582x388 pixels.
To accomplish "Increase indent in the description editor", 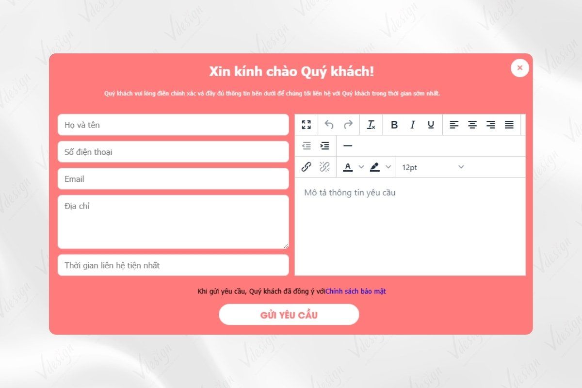I will (x=324, y=145).
